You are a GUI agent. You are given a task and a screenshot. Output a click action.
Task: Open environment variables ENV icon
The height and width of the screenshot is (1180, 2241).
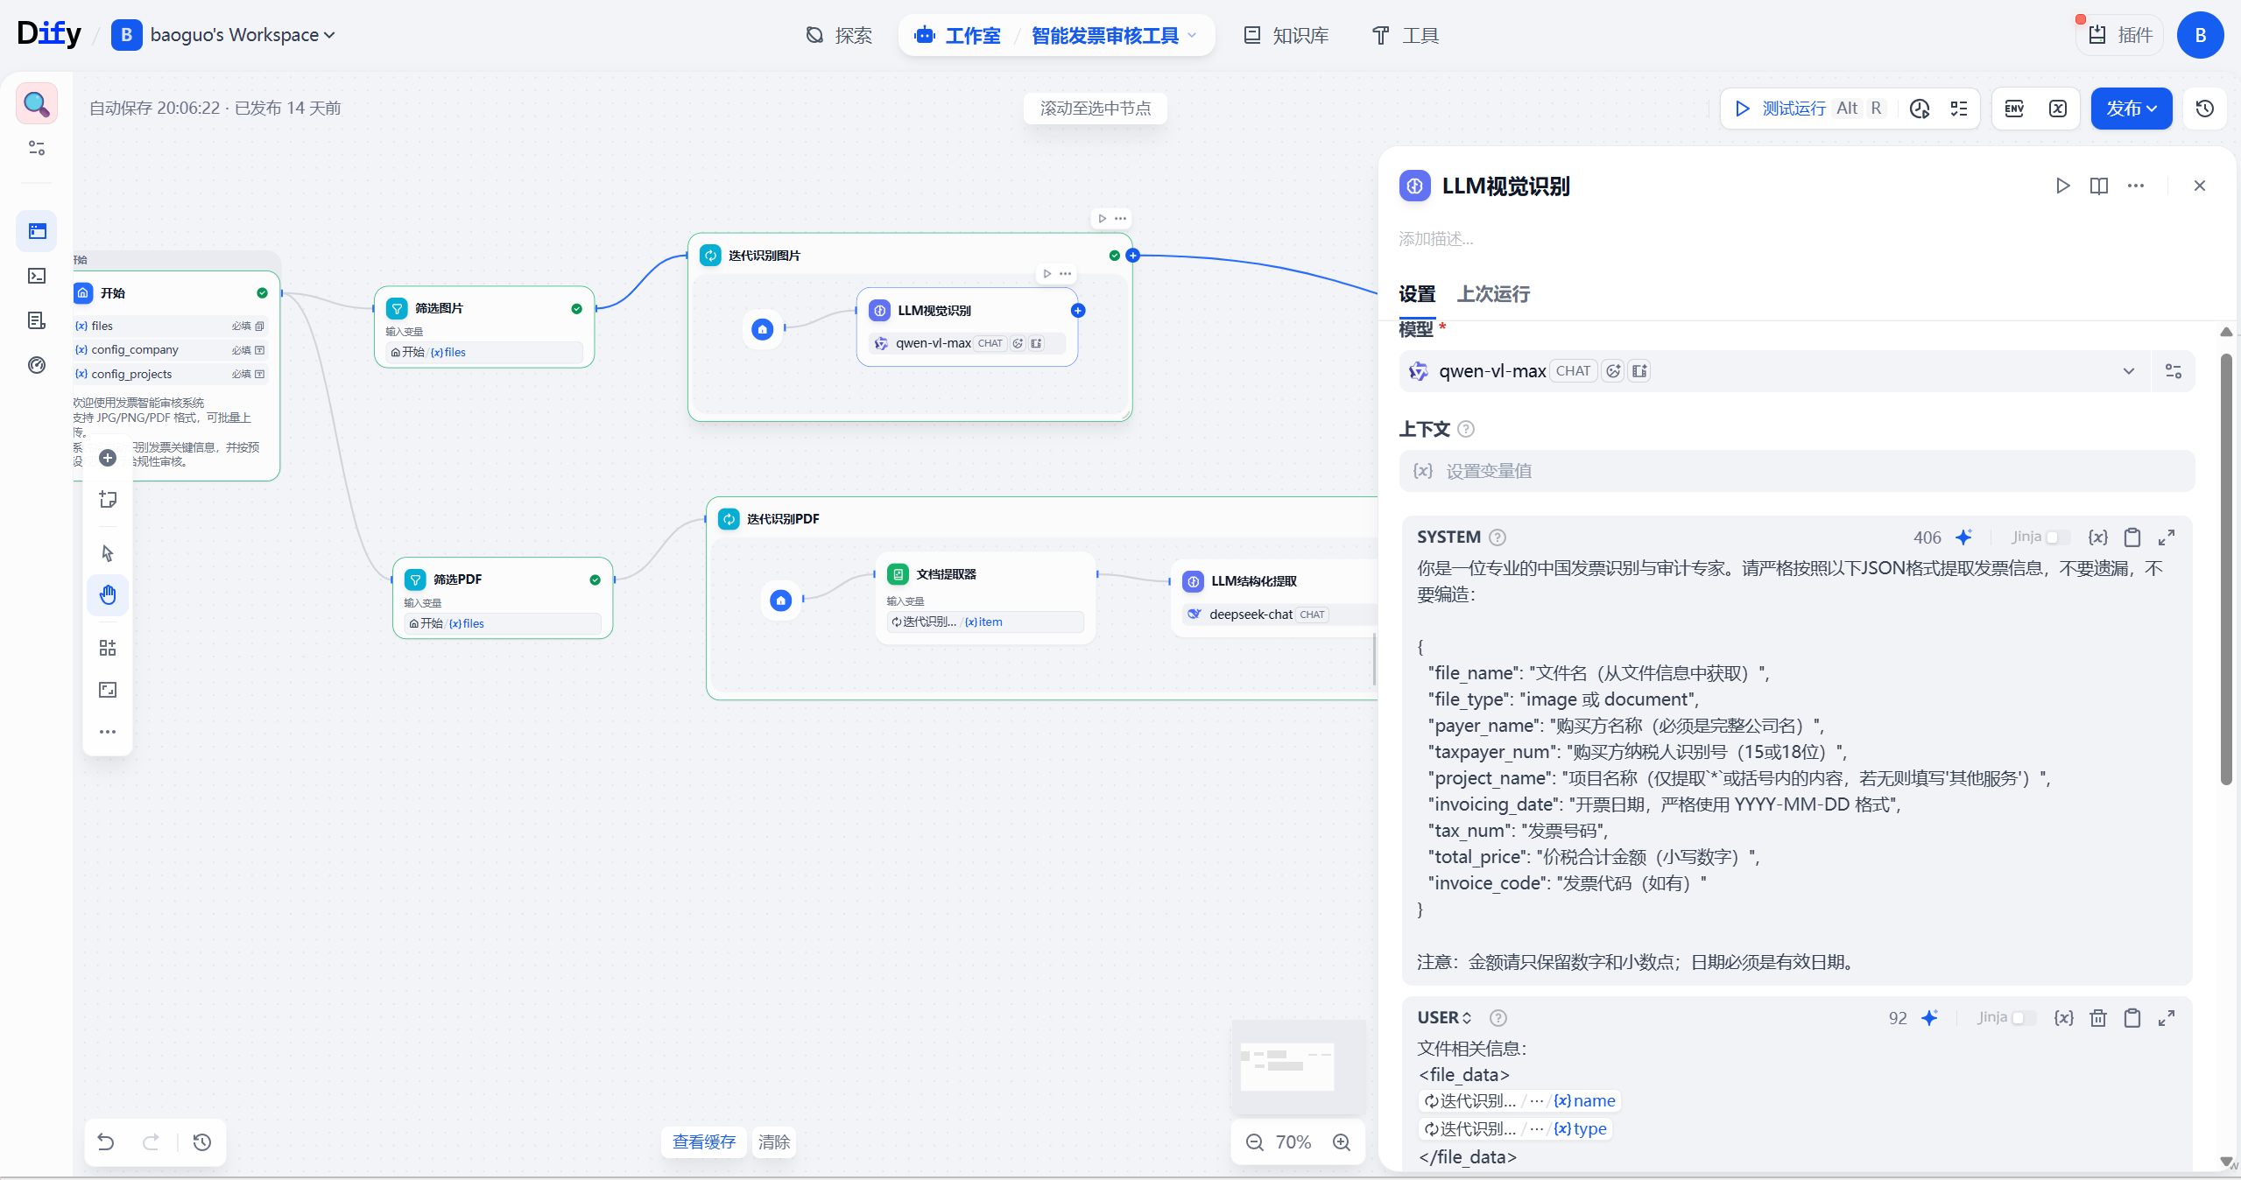[x=2014, y=109]
